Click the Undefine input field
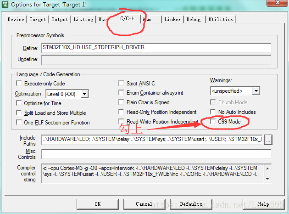 (x=156, y=60)
